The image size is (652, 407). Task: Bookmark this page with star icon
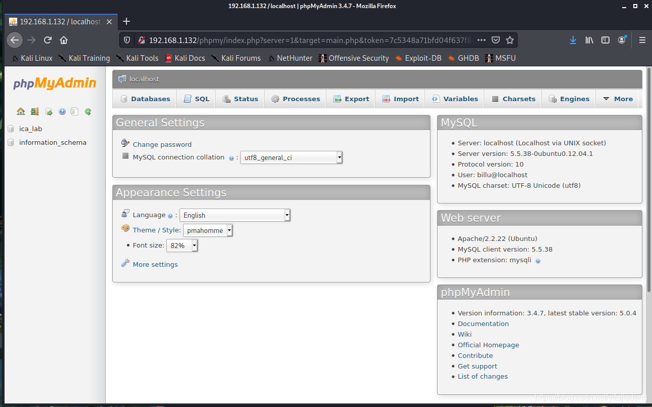[x=510, y=40]
